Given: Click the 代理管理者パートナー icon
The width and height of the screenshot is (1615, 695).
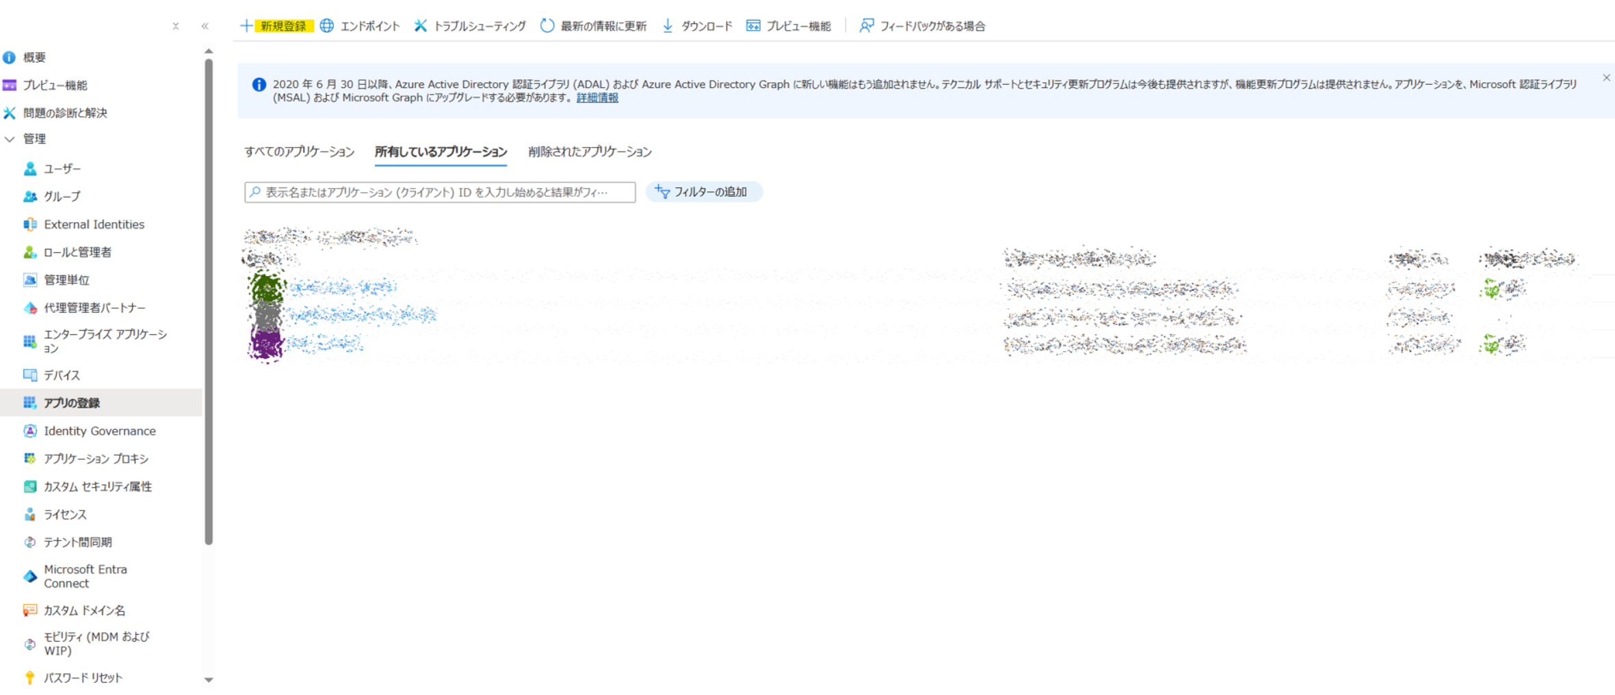Looking at the screenshot, I should pos(30,308).
